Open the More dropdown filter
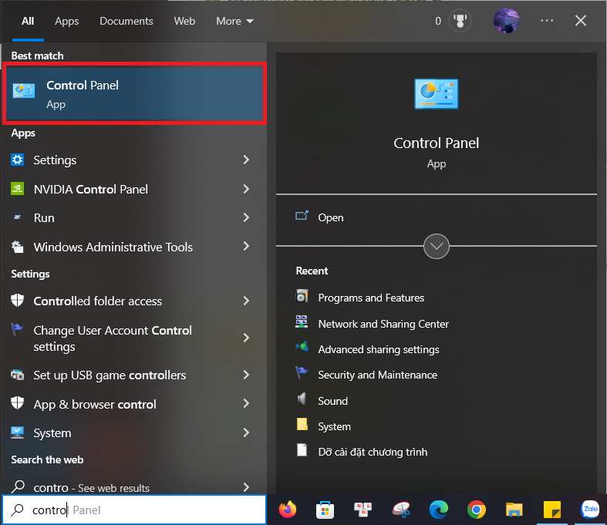Screen dimensions: 607x525 [234, 21]
